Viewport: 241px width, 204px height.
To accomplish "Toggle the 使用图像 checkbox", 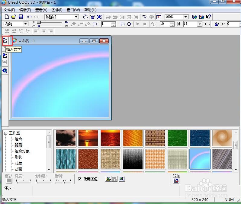I will [x=80, y=179].
